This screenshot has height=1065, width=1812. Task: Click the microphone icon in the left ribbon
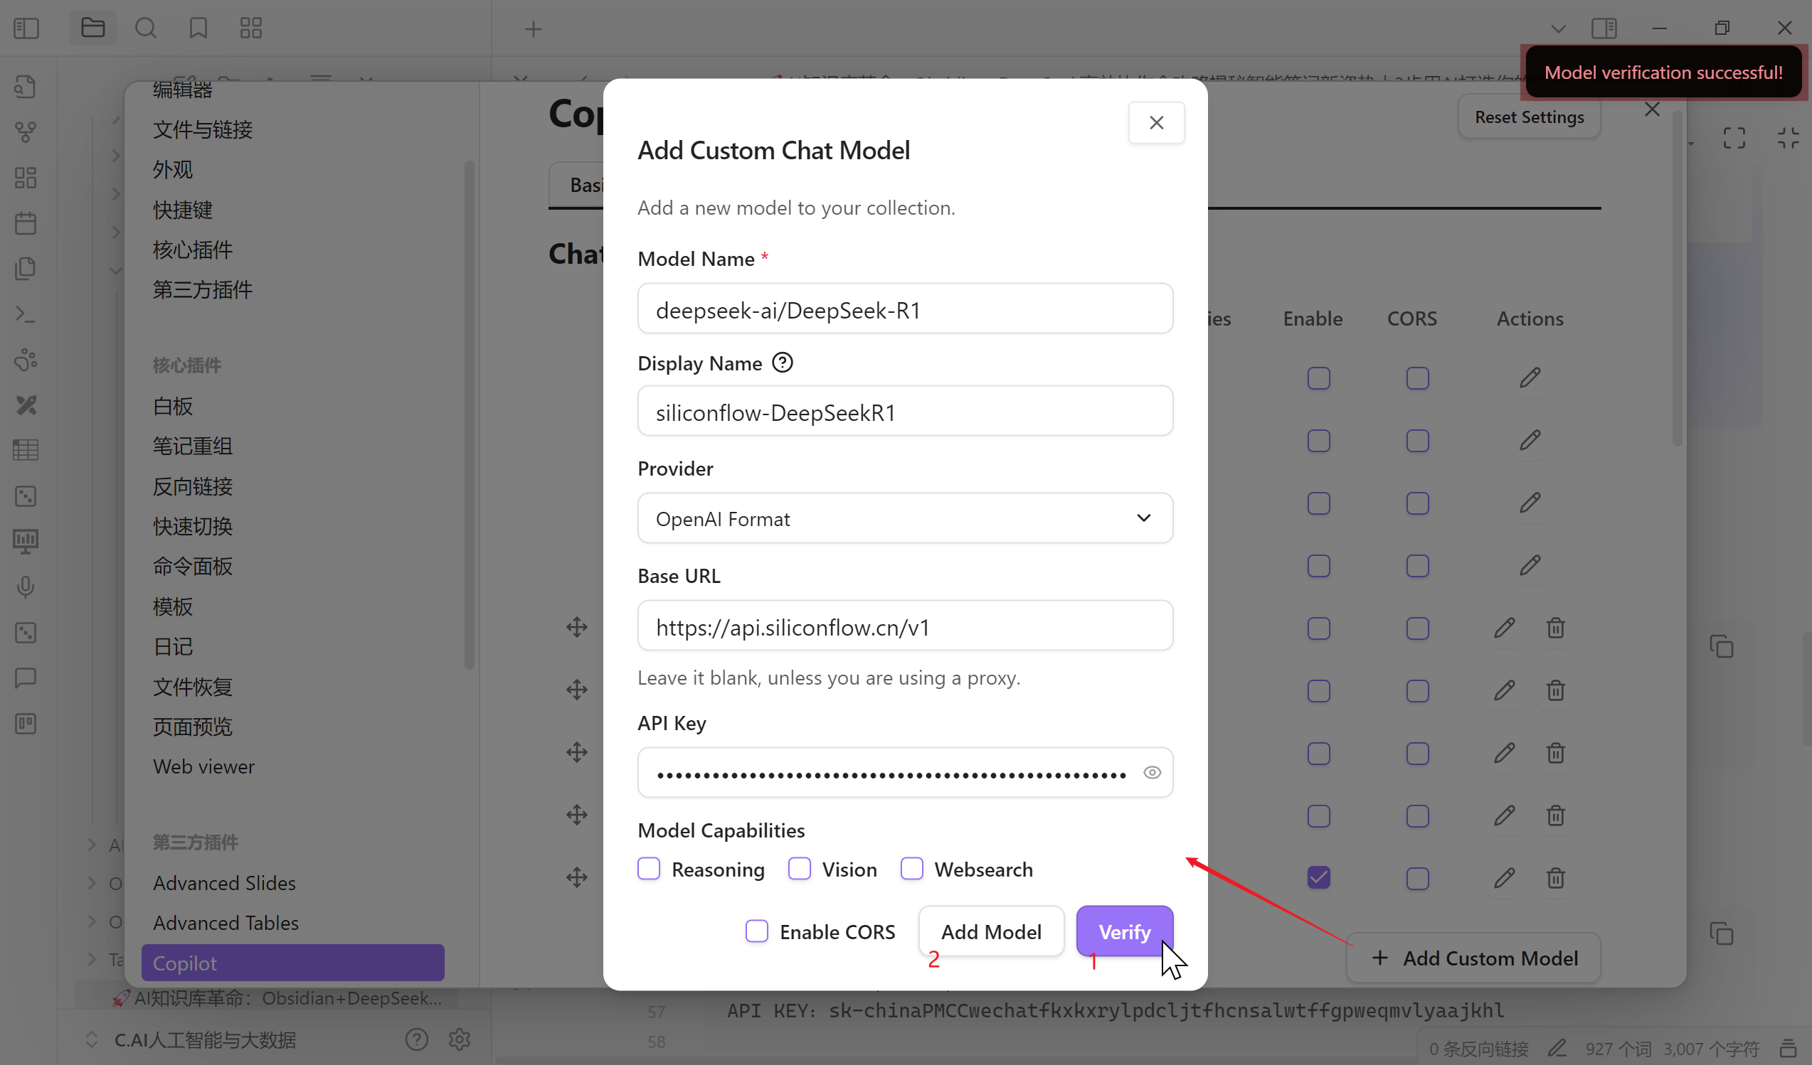[x=26, y=587]
